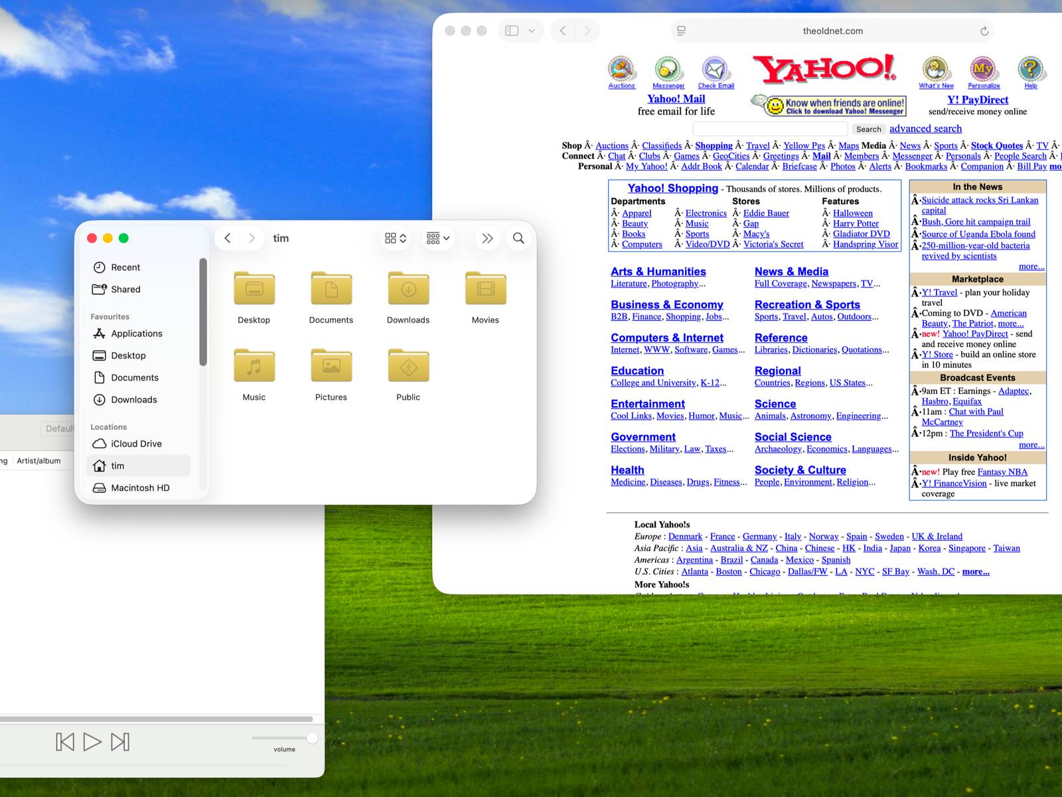The width and height of the screenshot is (1062, 797).
Task: Skip to next track in player
Action: pos(120,742)
